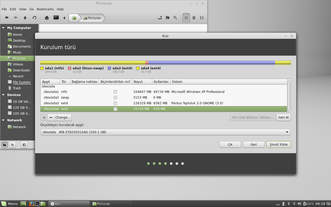Toggle format checkbox for /dev/sda2
331x207 pixels.
[115, 98]
